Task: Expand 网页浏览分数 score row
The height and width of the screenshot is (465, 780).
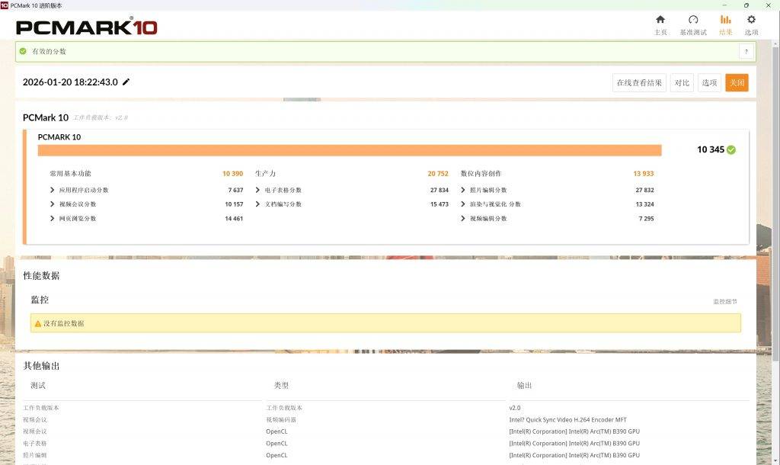Action: tap(53, 219)
